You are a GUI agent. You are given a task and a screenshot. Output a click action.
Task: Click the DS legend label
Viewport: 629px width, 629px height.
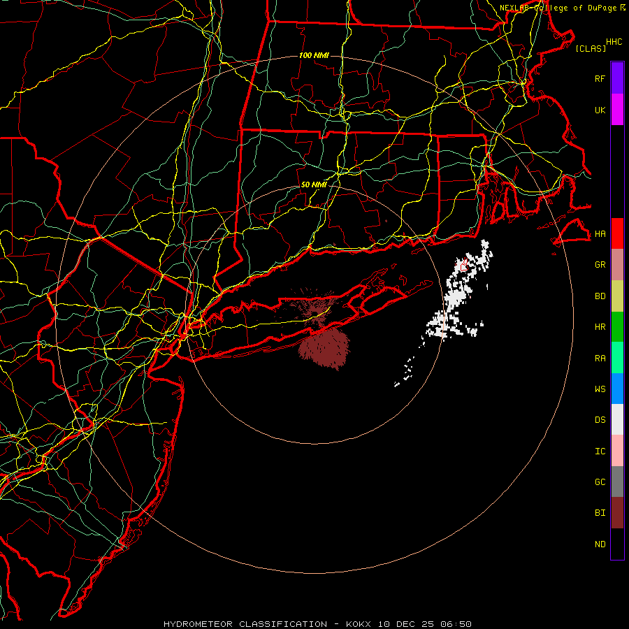(x=600, y=420)
